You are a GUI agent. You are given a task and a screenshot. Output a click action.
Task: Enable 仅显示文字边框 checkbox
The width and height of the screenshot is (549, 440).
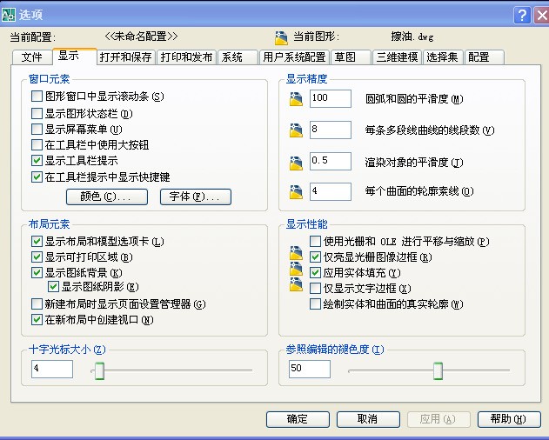pos(316,289)
